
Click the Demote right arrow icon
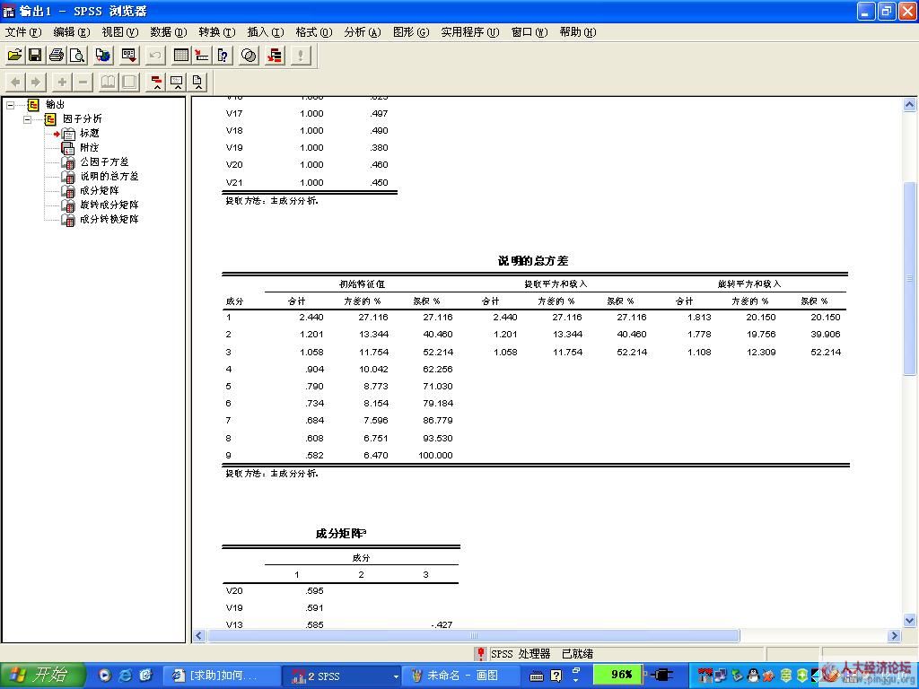36,82
